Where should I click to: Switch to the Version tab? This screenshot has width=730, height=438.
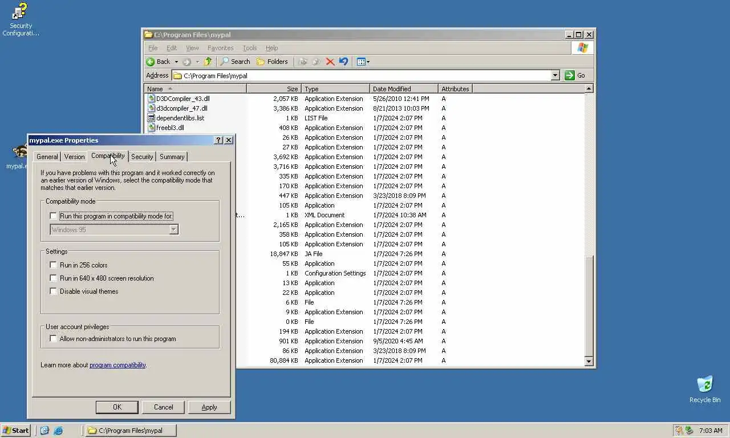[x=74, y=157]
